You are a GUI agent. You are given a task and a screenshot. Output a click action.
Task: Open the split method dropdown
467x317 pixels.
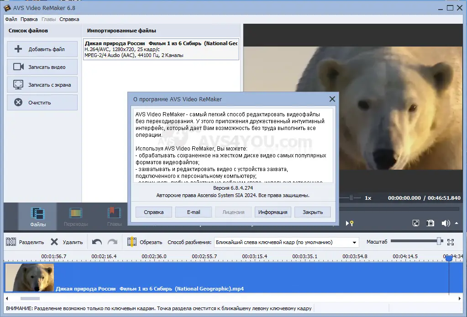(x=354, y=242)
